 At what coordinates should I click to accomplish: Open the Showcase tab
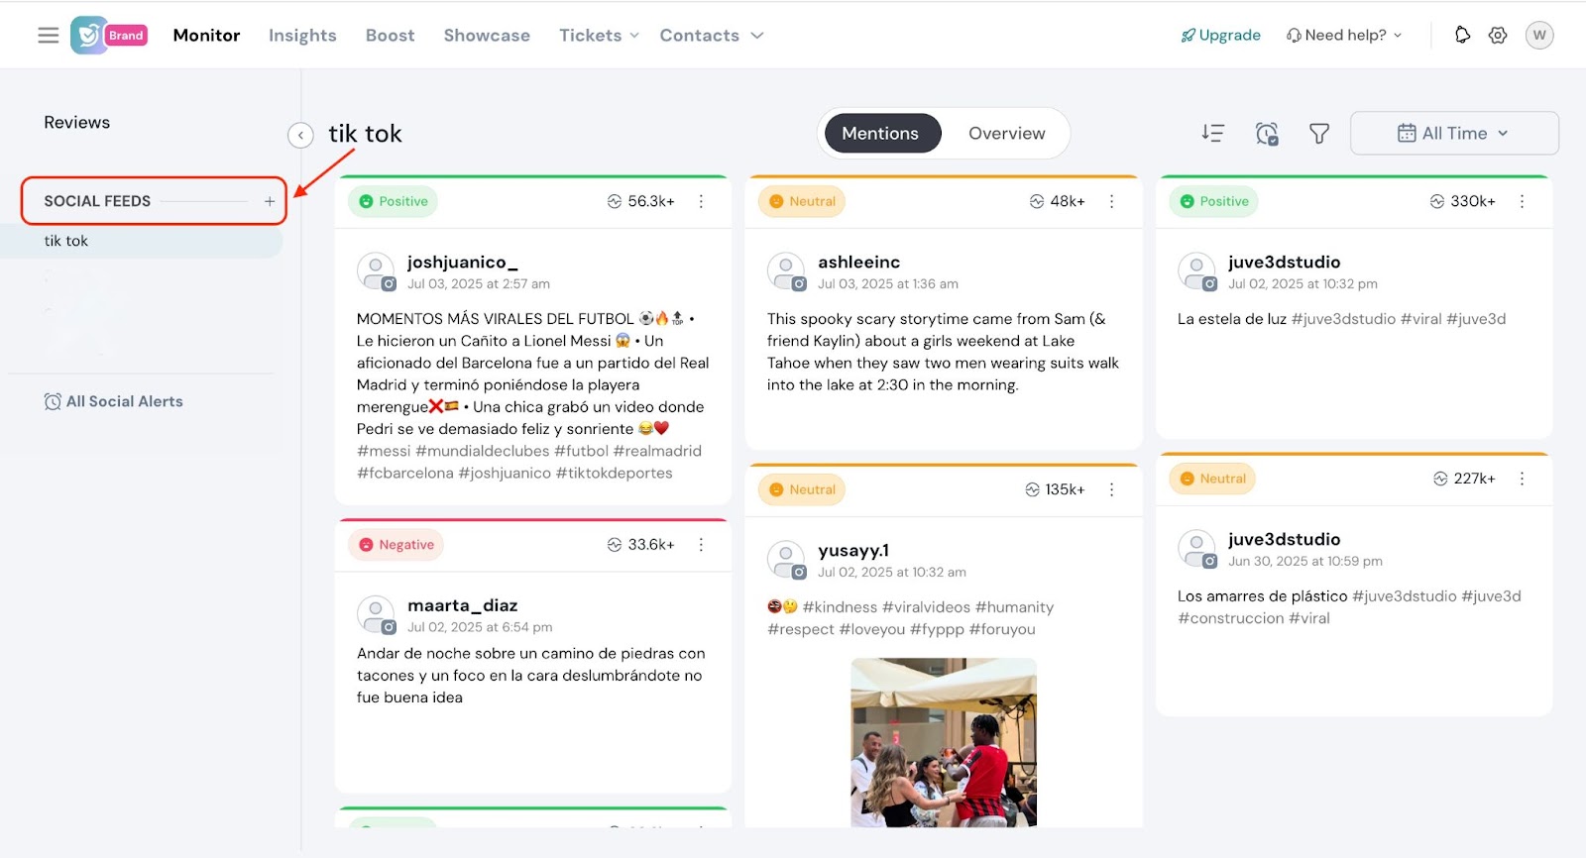point(487,36)
